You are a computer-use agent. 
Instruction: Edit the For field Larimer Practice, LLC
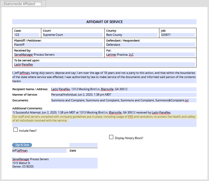tap(150, 55)
